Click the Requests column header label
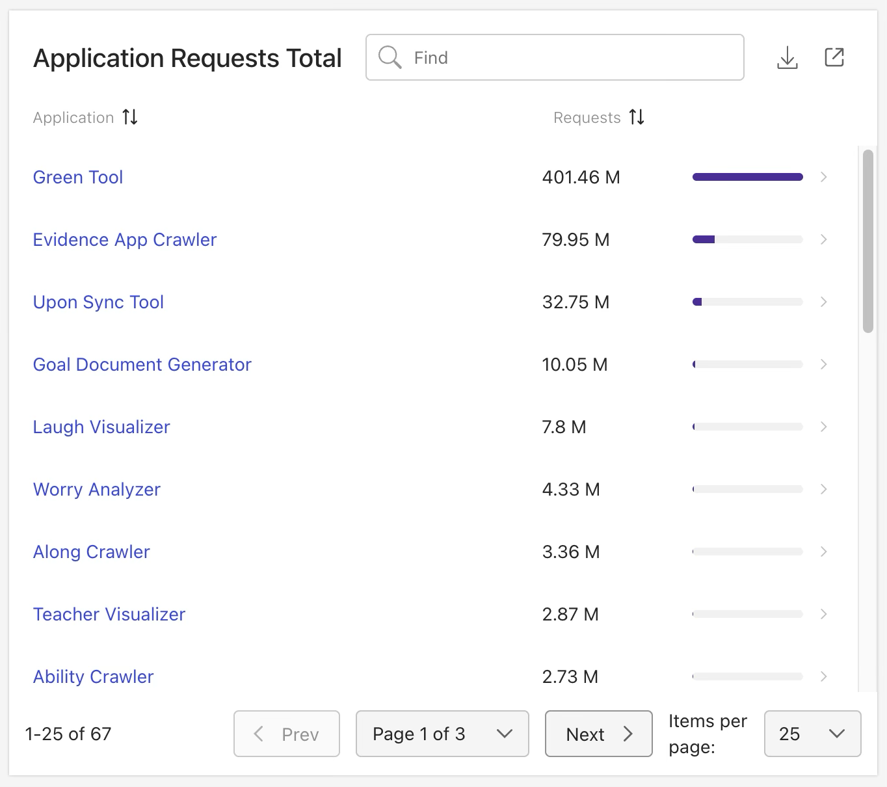 click(x=587, y=118)
